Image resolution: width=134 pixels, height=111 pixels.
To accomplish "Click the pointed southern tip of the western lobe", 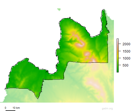I will [38, 98].
